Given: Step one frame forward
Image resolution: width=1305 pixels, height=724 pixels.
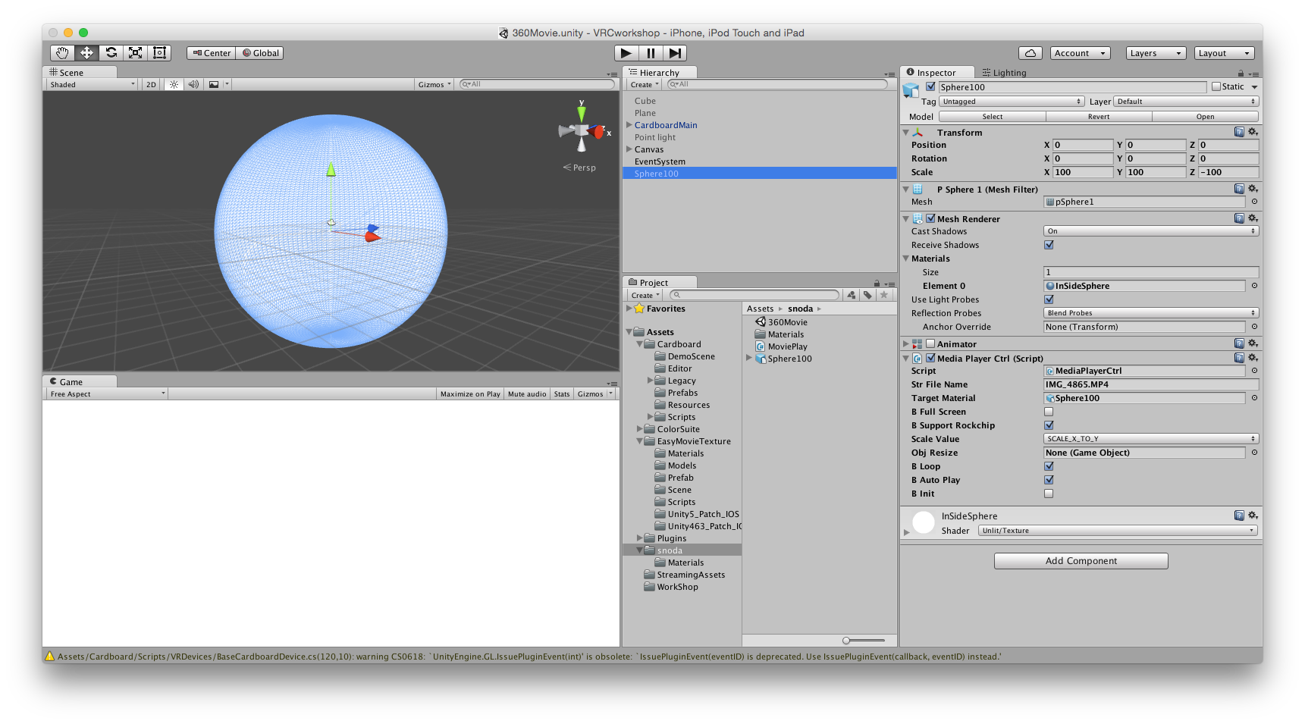Looking at the screenshot, I should pos(675,52).
